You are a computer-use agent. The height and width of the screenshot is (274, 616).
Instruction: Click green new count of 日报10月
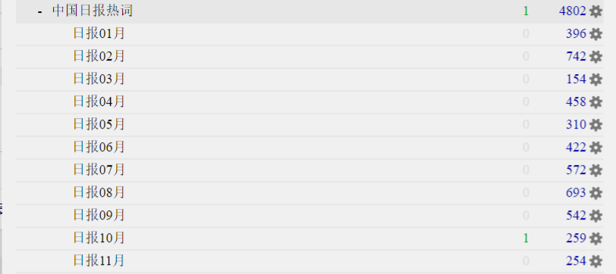tap(526, 238)
